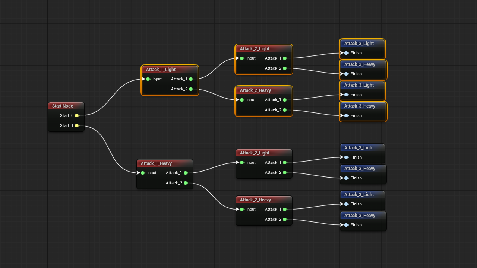
Task: Click the orange-highlighted Attack_2_Light node header
Action: click(x=263, y=49)
